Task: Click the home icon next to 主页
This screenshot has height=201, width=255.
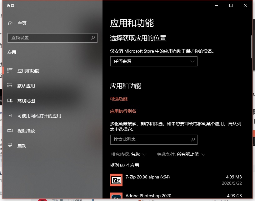Action: coord(10,23)
